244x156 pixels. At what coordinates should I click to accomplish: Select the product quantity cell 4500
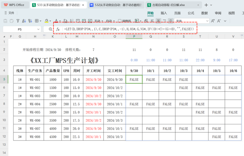[x=53, y=137]
